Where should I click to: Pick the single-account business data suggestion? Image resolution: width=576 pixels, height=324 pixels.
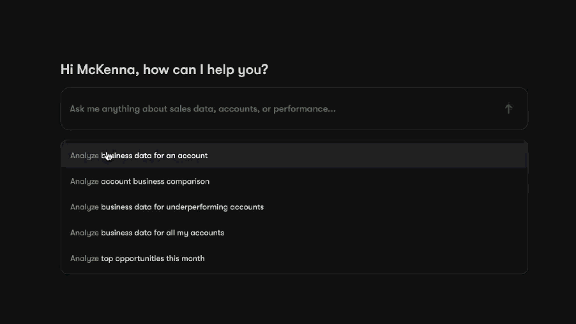tap(139, 156)
